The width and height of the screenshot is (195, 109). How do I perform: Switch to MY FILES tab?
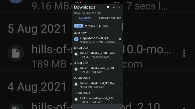85,18
